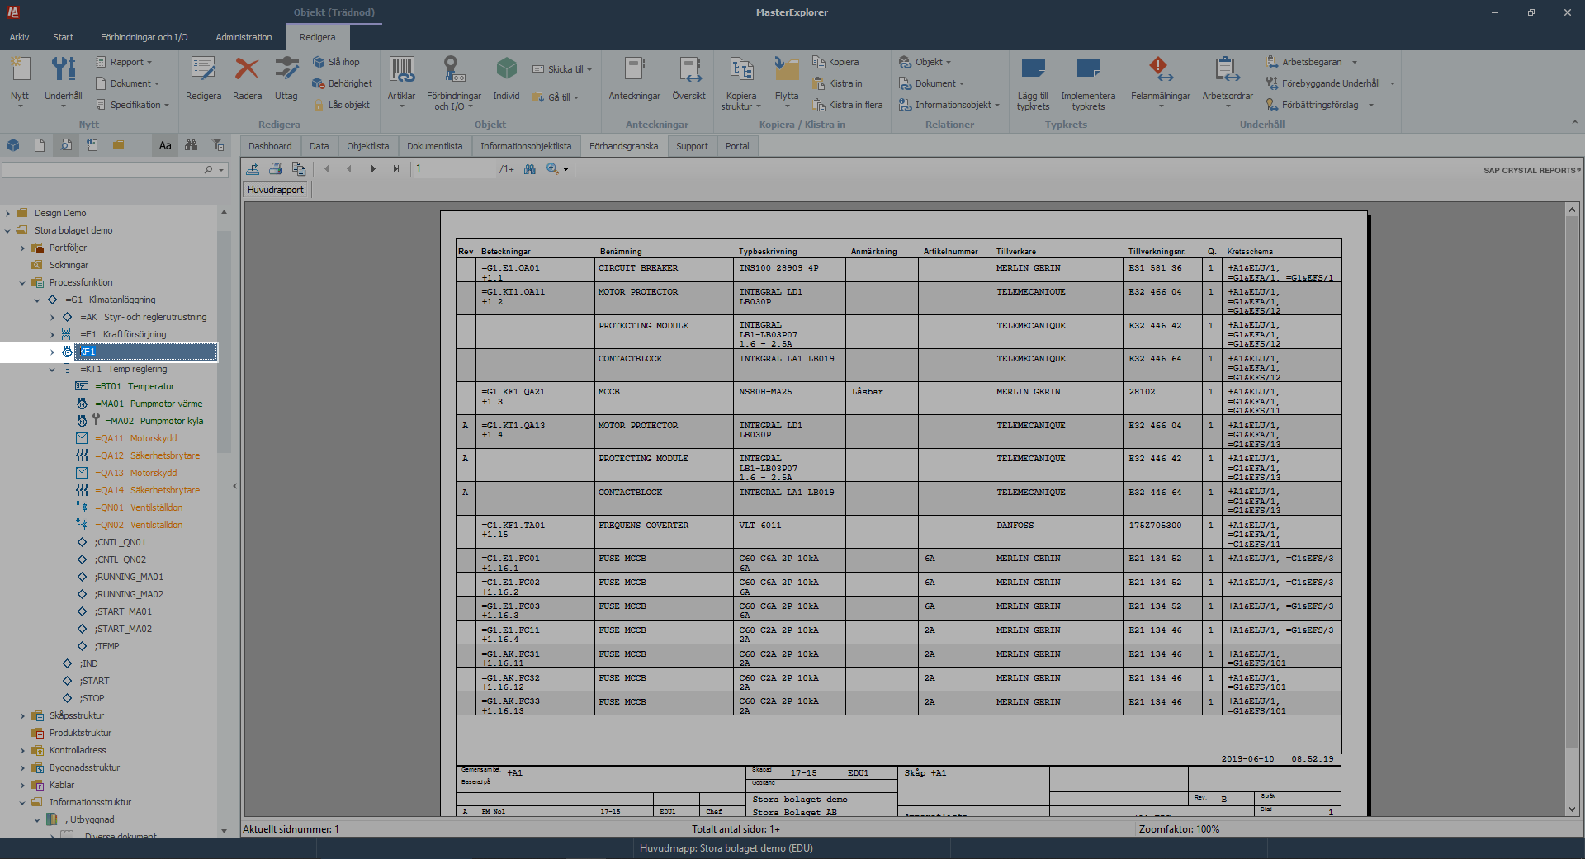The width and height of the screenshot is (1585, 859).
Task: Open the Gå till dropdown
Action: (x=556, y=97)
